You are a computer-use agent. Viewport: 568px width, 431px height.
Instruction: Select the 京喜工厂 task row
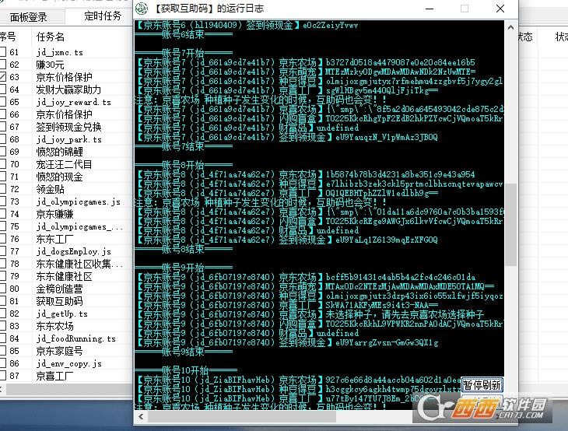click(54, 376)
